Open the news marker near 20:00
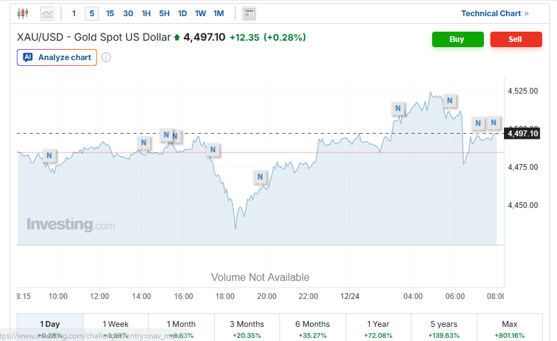The image size is (557, 341). (x=260, y=177)
